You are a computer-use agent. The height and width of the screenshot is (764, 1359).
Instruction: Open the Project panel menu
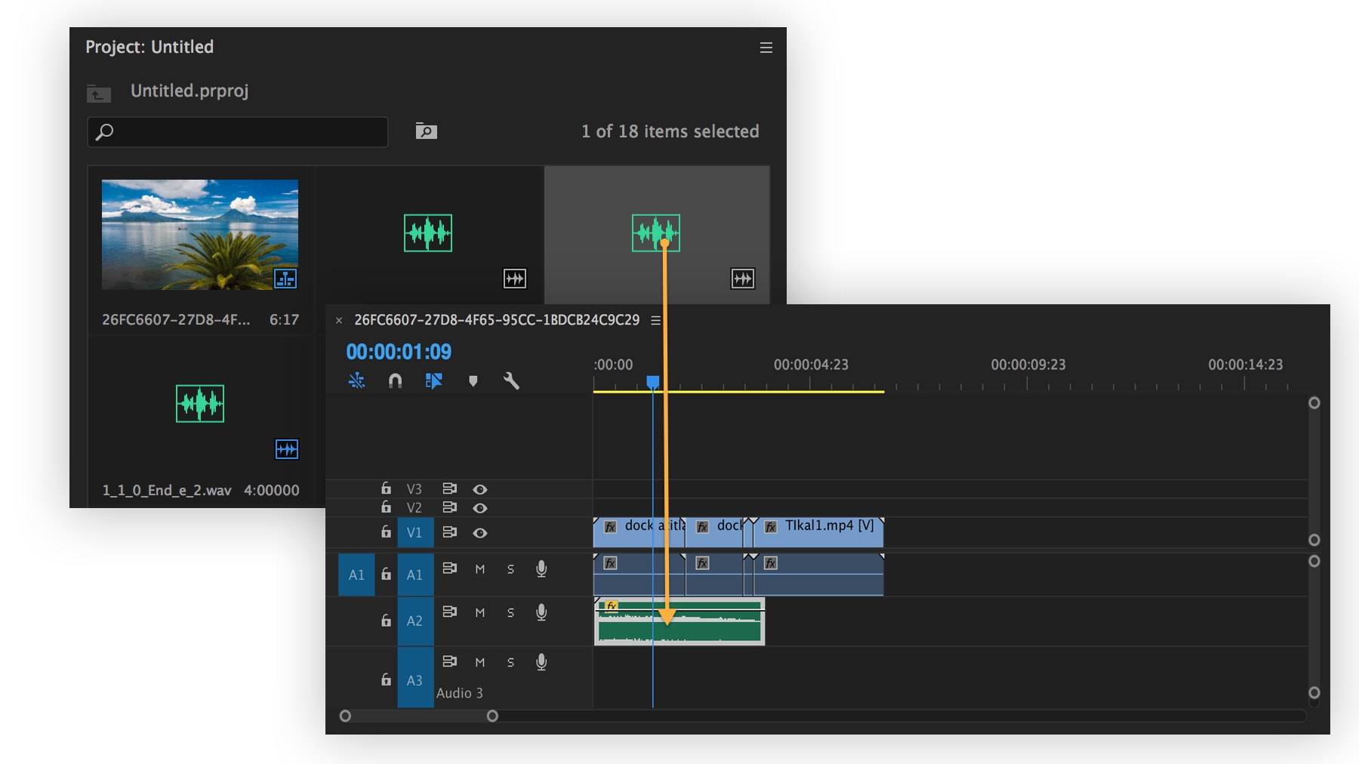(x=766, y=47)
